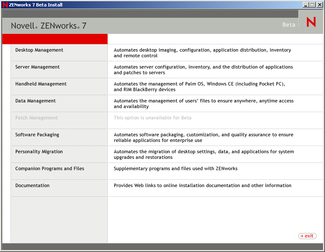Click the Documentation description about Web links
Image resolution: width=325 pixels, height=252 pixels.
pyautogui.click(x=203, y=185)
